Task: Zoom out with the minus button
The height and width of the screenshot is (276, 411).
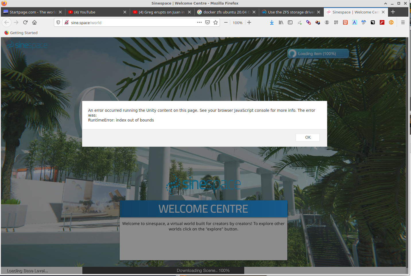Action: click(x=226, y=22)
